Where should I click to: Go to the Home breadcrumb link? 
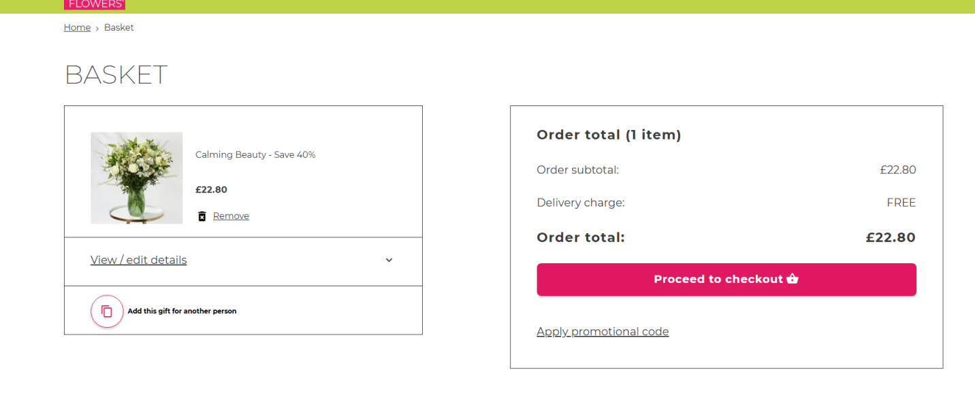[77, 28]
